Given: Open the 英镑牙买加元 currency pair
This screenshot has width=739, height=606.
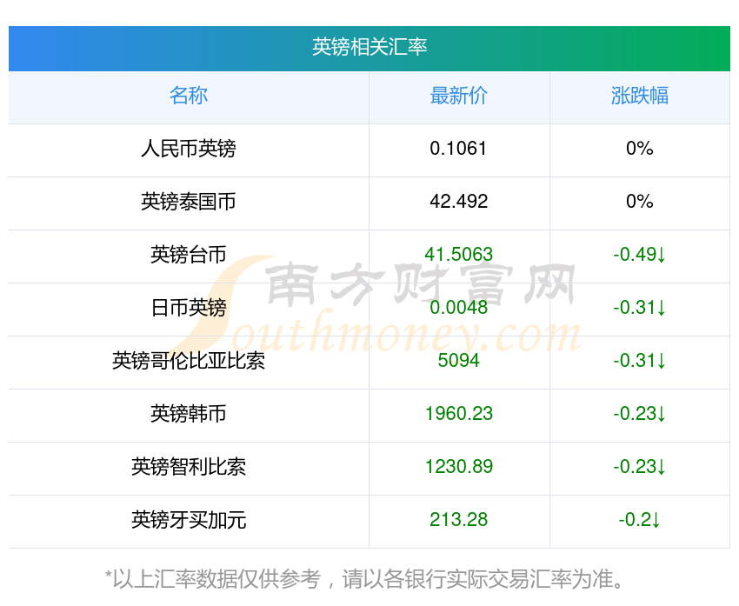Looking at the screenshot, I should click(189, 520).
